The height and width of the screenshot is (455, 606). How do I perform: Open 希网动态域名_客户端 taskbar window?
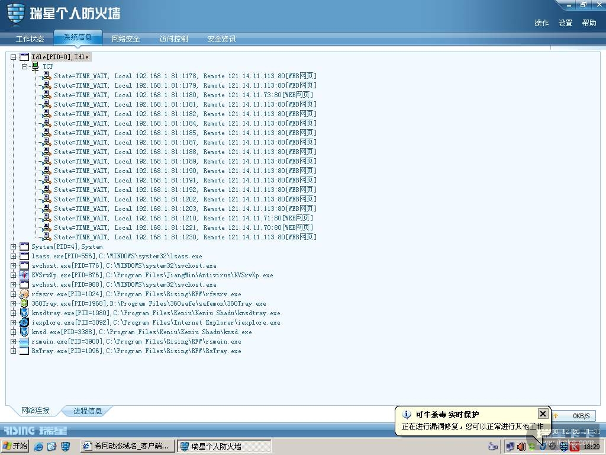point(127,446)
